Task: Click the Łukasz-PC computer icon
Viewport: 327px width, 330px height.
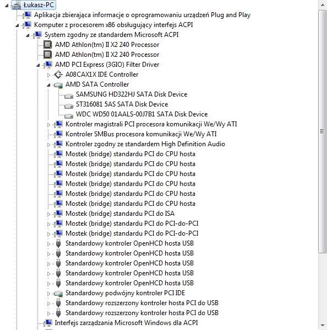Action: point(17,5)
